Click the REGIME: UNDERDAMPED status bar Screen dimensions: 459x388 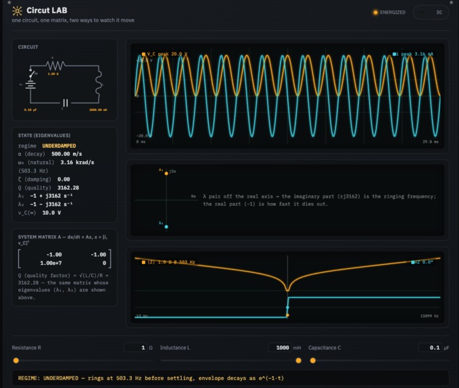click(x=231, y=379)
